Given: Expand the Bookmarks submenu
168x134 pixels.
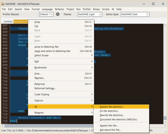Looking at the screenshot, I should point(61,68).
